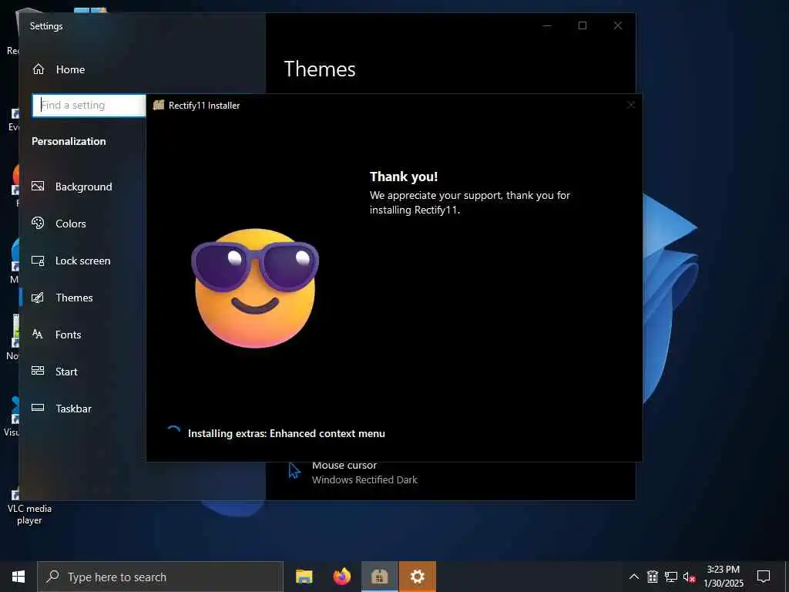Maximize the Settings window
The image size is (789, 592).
coord(583,25)
